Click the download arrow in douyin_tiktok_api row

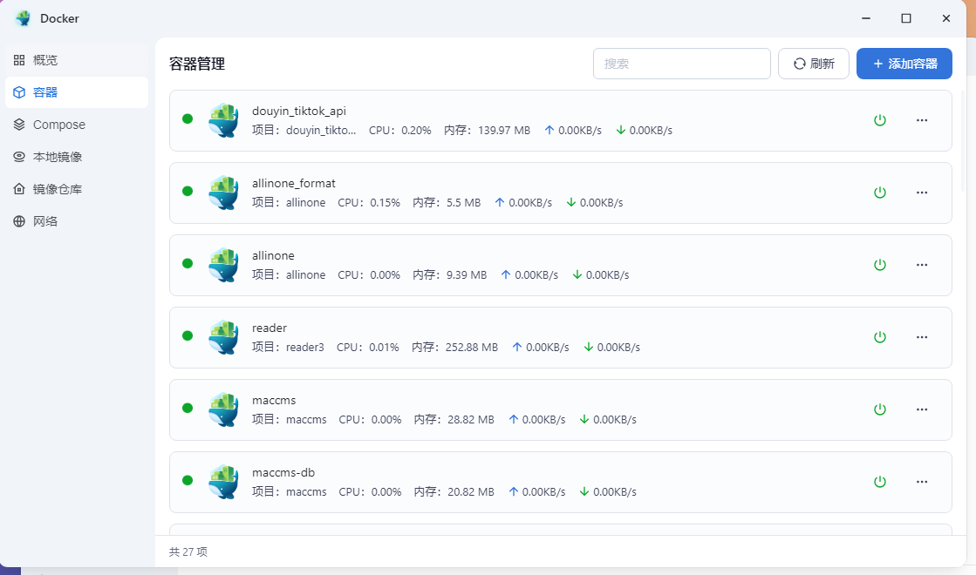point(621,130)
